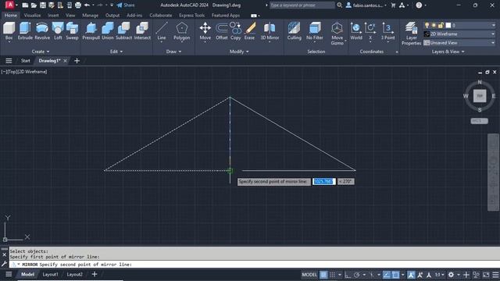The image size is (500, 281).
Task: Click the TOP face of ViewCube
Action: click(x=480, y=95)
